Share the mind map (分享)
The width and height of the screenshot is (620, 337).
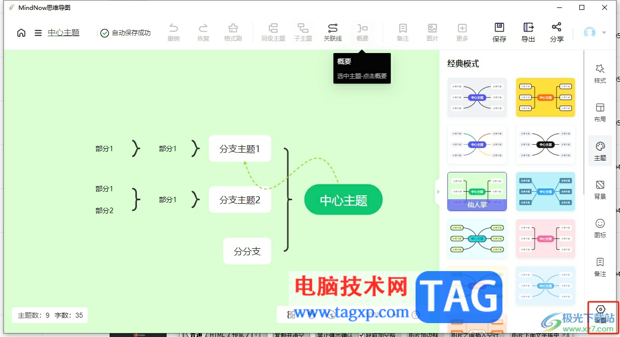coord(557,33)
